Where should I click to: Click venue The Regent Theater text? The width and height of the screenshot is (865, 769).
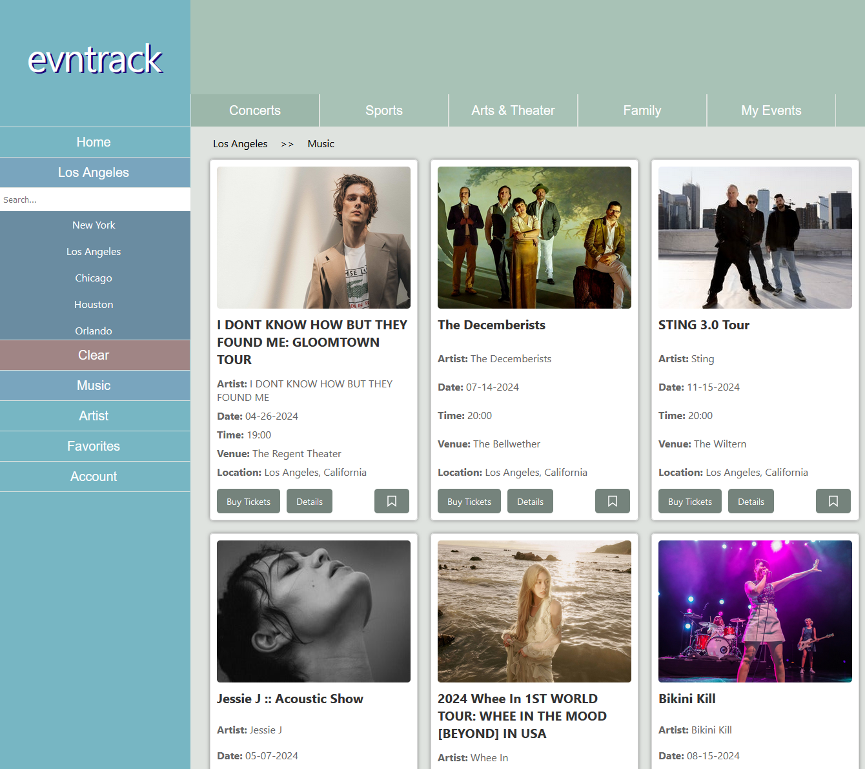coord(297,454)
